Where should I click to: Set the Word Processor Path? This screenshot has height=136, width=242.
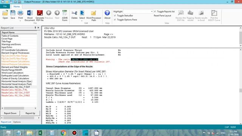[x=93, y=15]
